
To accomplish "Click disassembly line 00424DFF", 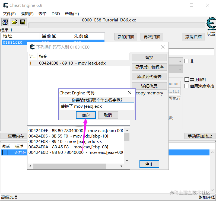I will pos(75,130).
